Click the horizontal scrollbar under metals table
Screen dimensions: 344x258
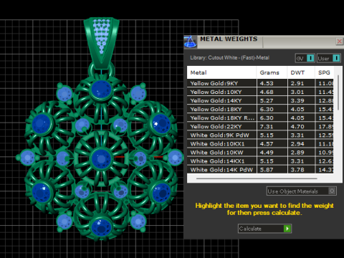[x=257, y=178]
